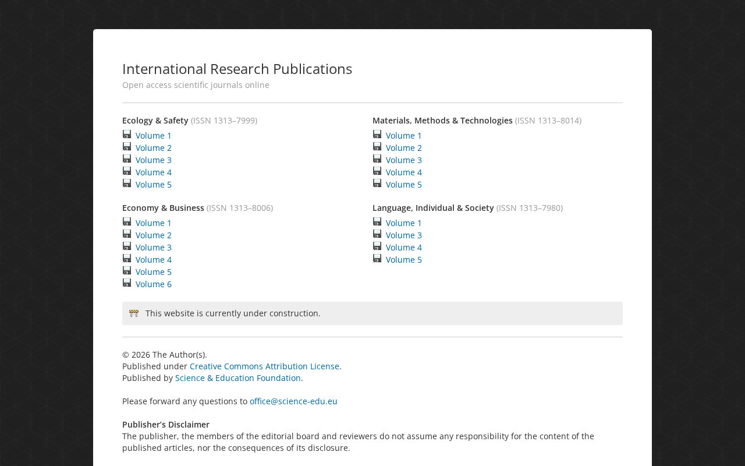Click the under construction barrier icon
This screenshot has width=745, height=466.
(134, 313)
